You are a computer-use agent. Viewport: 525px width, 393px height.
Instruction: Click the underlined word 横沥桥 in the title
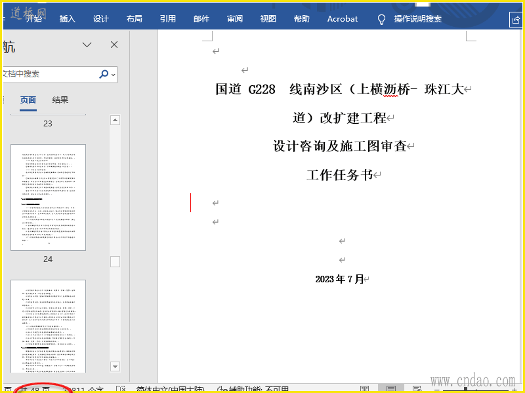(390, 89)
